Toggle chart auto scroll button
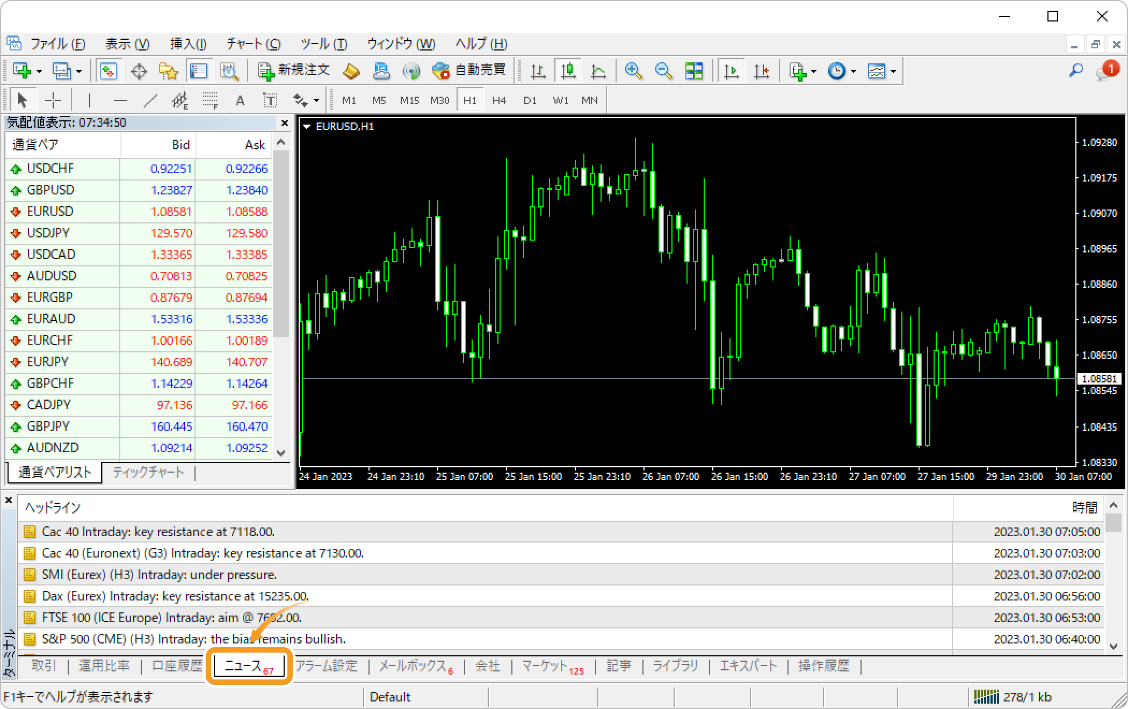The width and height of the screenshot is (1128, 709). pos(731,71)
